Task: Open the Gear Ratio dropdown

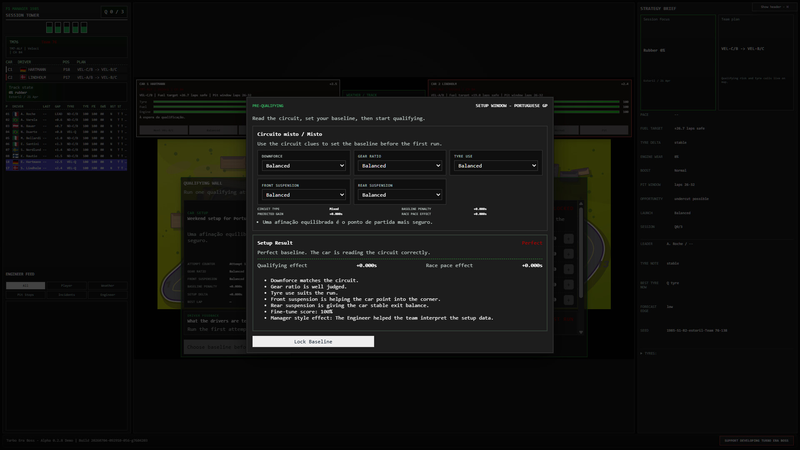Action: click(x=400, y=166)
